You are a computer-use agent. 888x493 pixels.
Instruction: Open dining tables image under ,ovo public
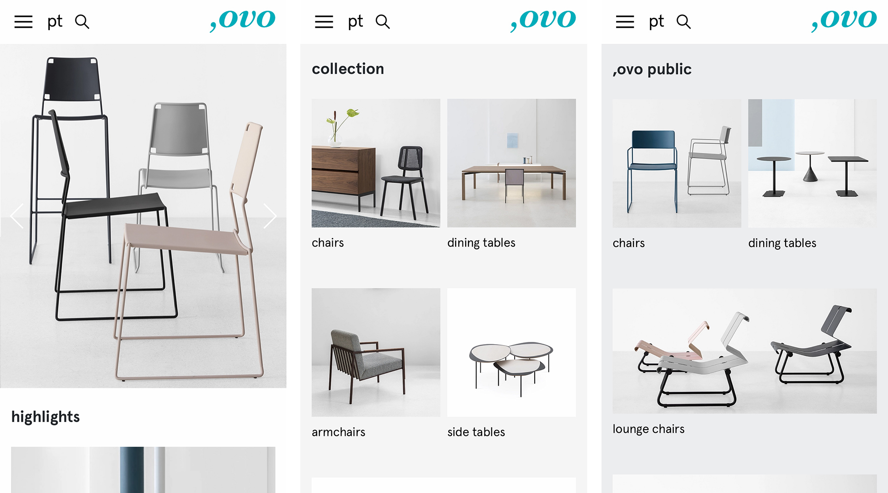[x=812, y=163]
